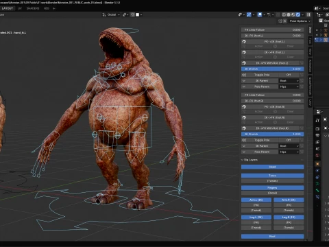Switch viewport to material preview shading
Screen dimensions: 329x247
point(293,14)
